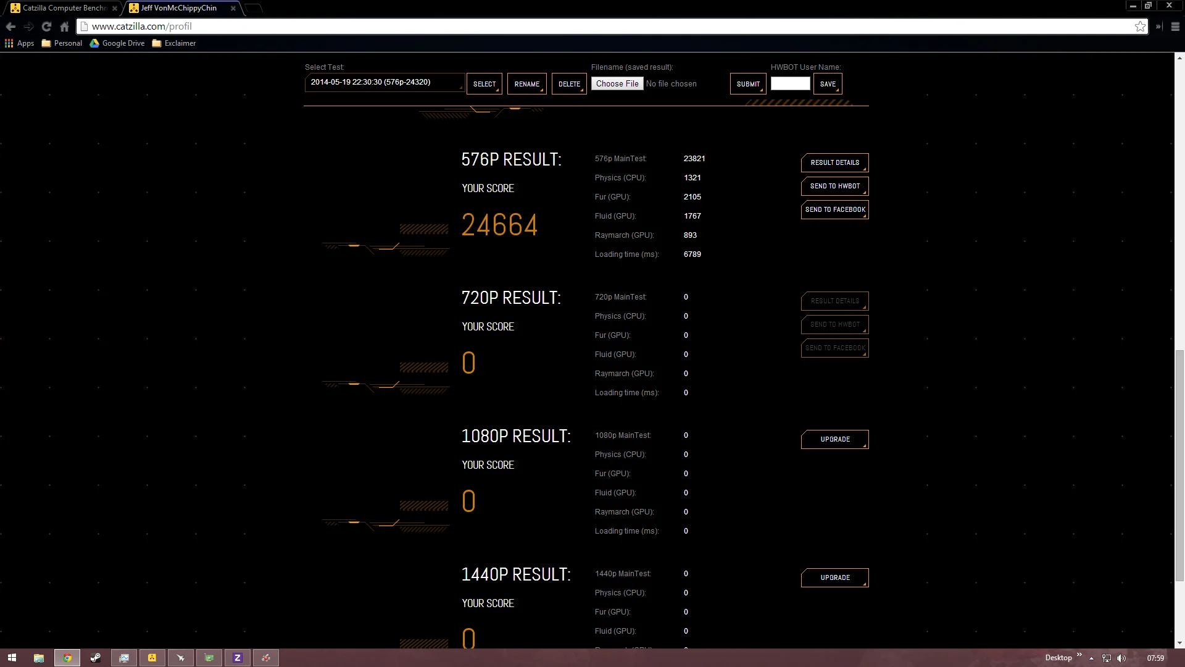Open the Personal bookmarks folder
Screen dimensions: 1185x667
pos(62,43)
